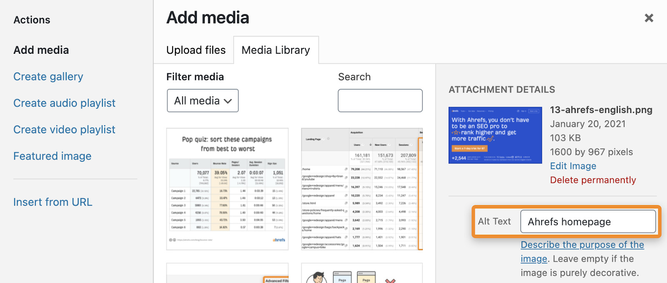Screen dimensions: 667x283
Task: Select the thumbnail with page icons illustration
Action: 361,274
